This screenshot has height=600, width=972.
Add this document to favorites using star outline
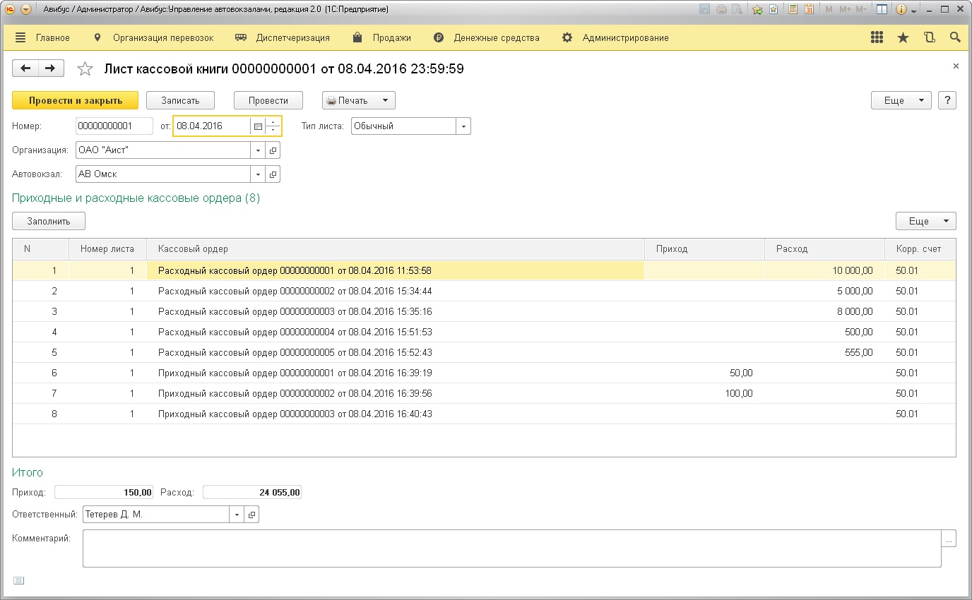pos(85,68)
